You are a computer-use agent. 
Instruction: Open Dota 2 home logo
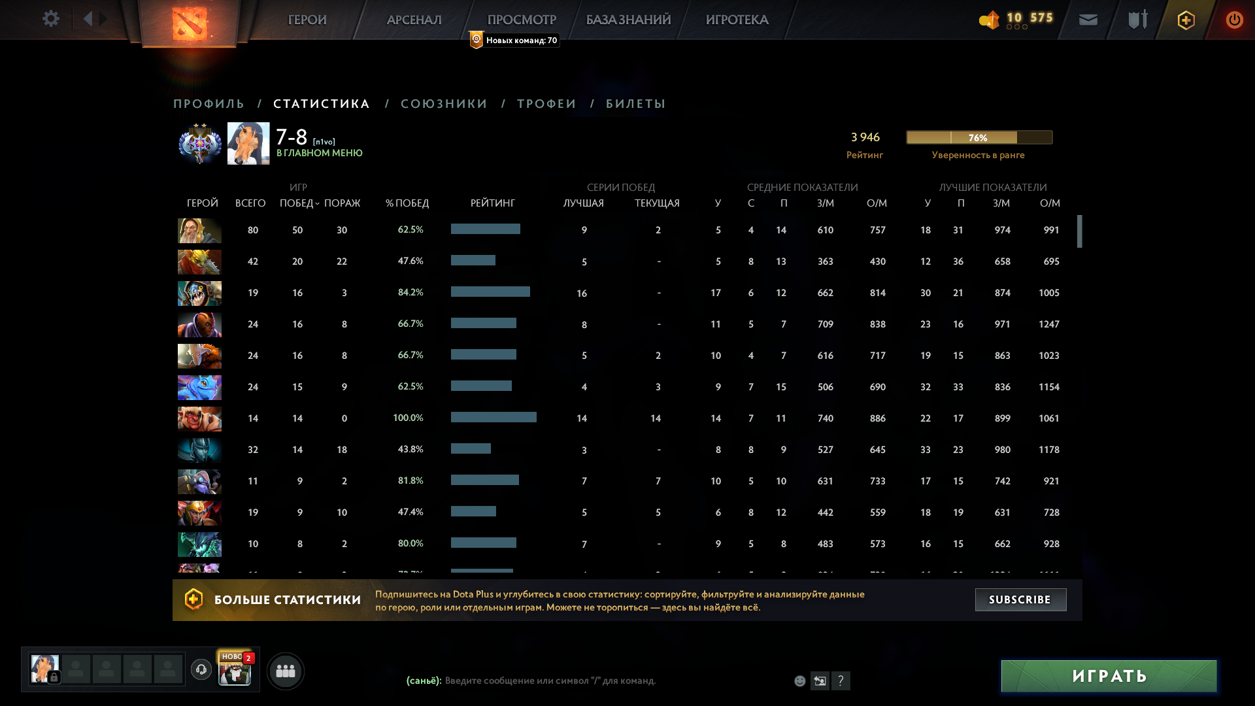[190, 23]
